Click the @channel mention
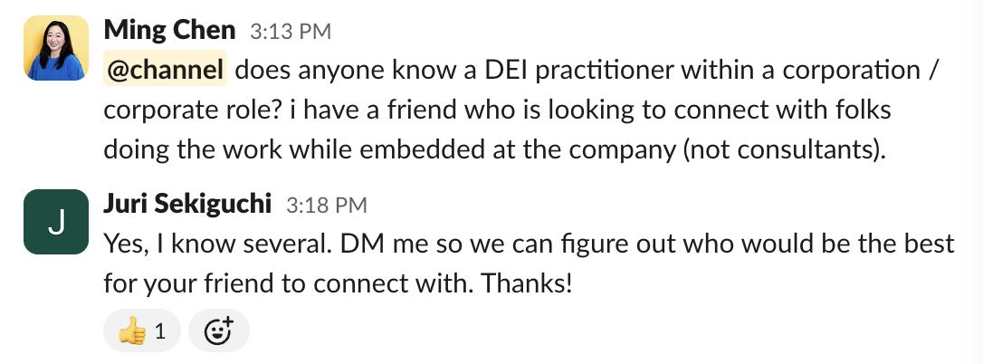The width and height of the screenshot is (983, 364). (165, 70)
